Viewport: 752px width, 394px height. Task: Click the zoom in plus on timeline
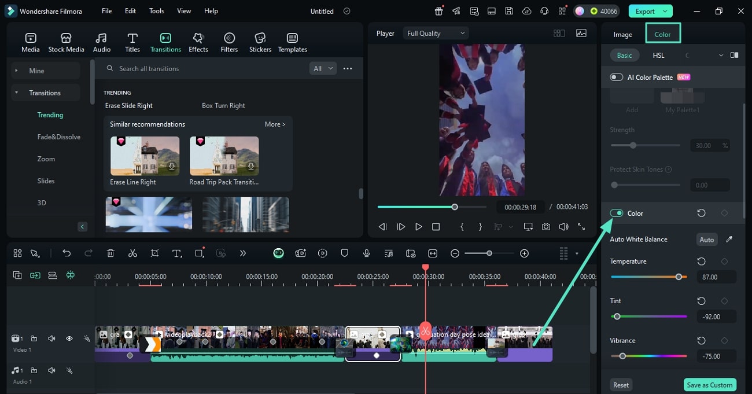pyautogui.click(x=524, y=253)
